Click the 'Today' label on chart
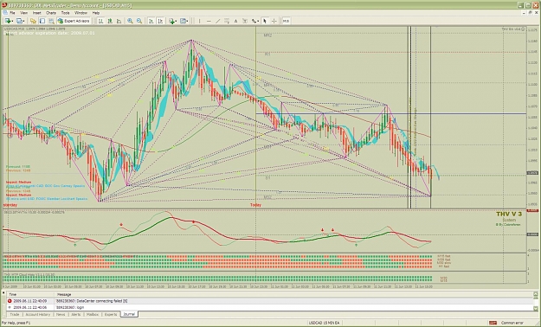Viewport: 541px width, 327px height. point(255,205)
